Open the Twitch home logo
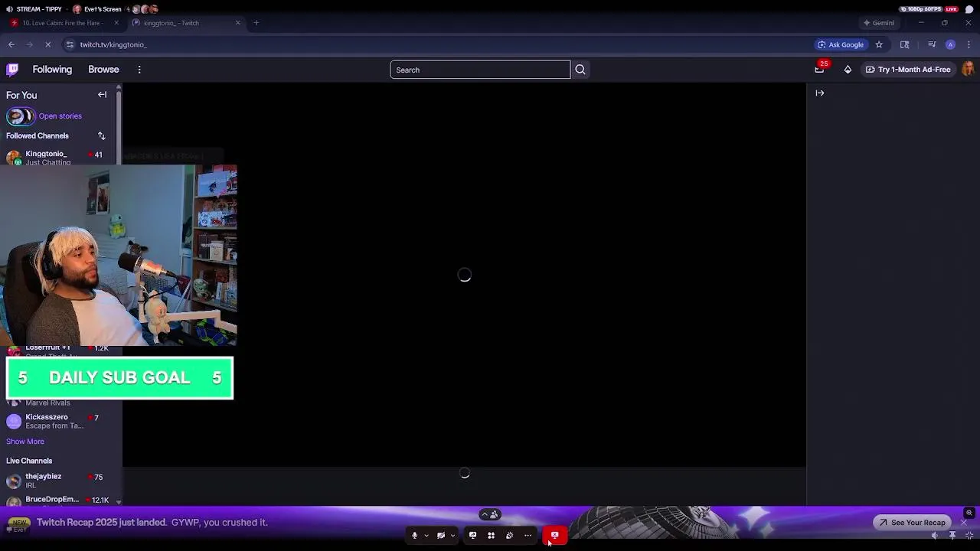 click(12, 70)
